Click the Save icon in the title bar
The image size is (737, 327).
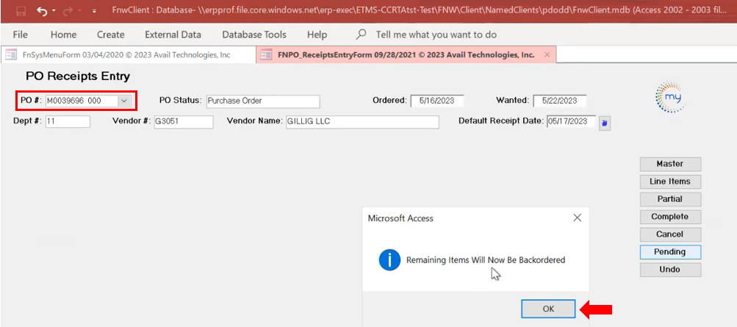point(21,12)
